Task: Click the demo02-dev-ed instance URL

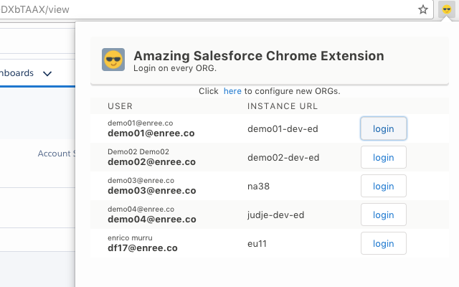Action: point(283,158)
